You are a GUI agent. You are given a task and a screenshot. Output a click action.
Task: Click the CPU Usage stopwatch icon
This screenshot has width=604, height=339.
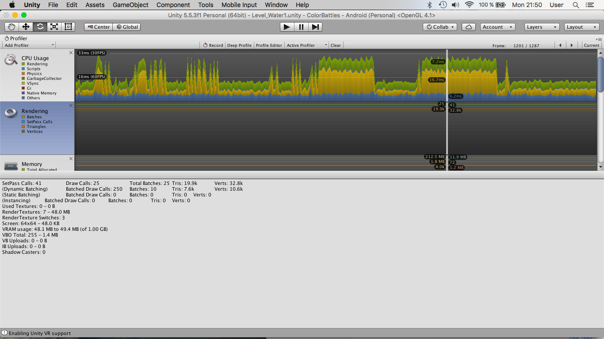pyautogui.click(x=11, y=60)
